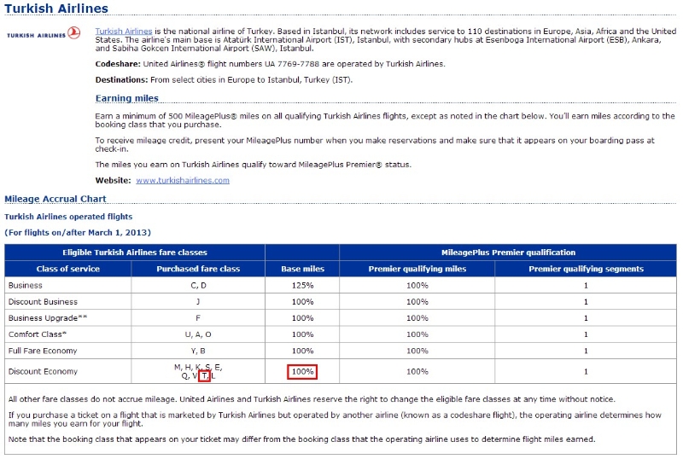
Task: Select the 'Business' class row label
Action: 26,285
